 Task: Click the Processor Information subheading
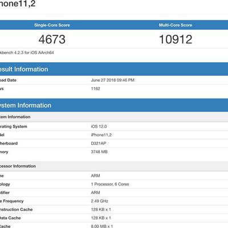coord(18,166)
